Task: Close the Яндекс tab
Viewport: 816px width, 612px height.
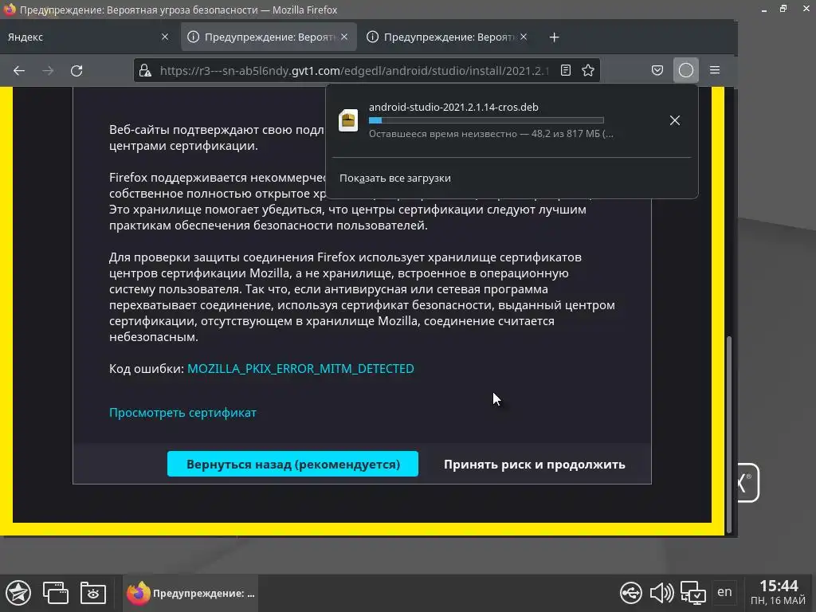Action: [x=165, y=37]
